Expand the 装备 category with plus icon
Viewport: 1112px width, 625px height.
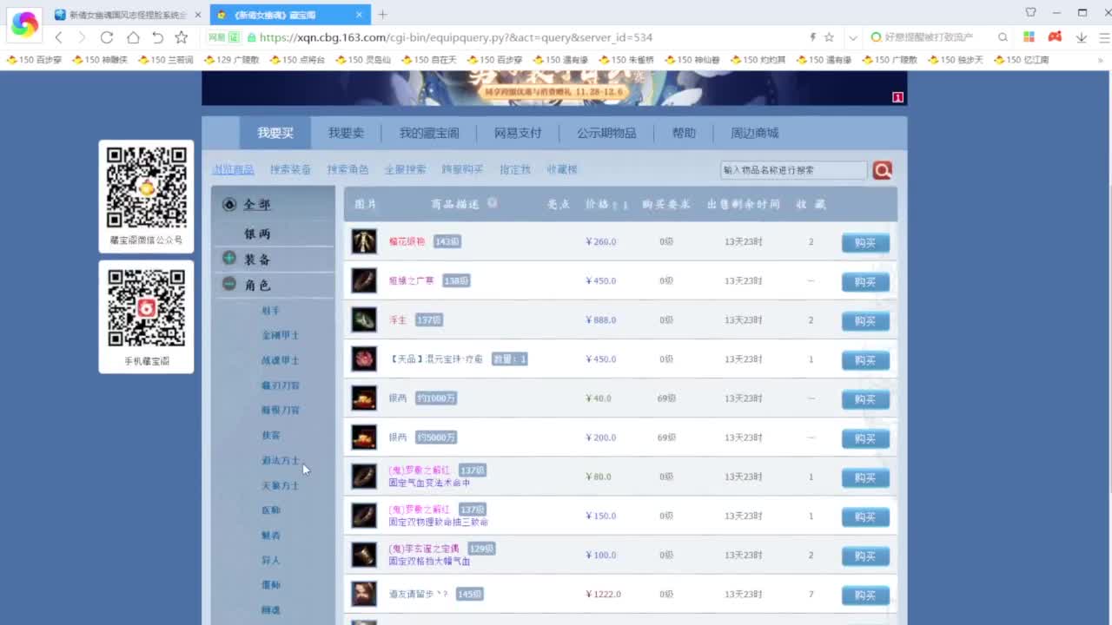[x=229, y=258]
